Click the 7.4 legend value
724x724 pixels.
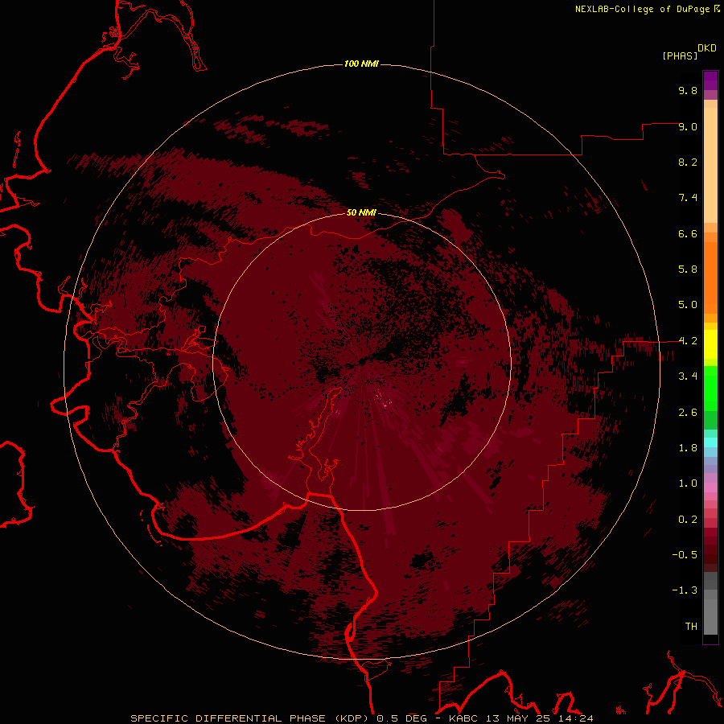pyautogui.click(x=688, y=198)
